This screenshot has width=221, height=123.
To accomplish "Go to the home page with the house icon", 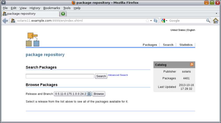I will pyautogui.click(x=215, y=21).
